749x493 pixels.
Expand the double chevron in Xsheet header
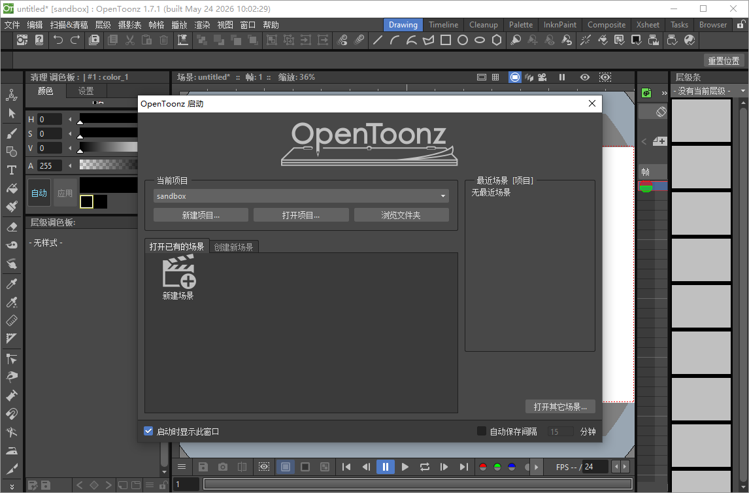coord(664,93)
